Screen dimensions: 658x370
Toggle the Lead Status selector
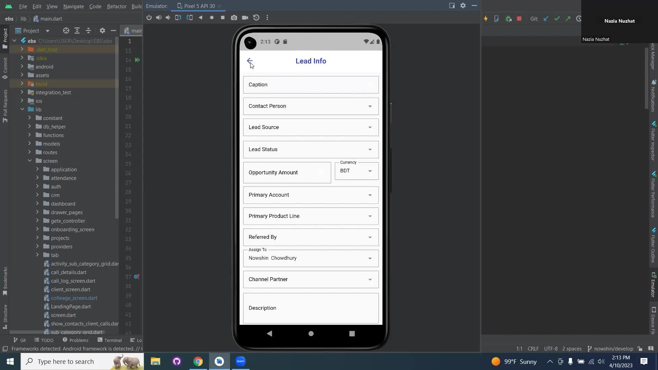[x=371, y=149]
